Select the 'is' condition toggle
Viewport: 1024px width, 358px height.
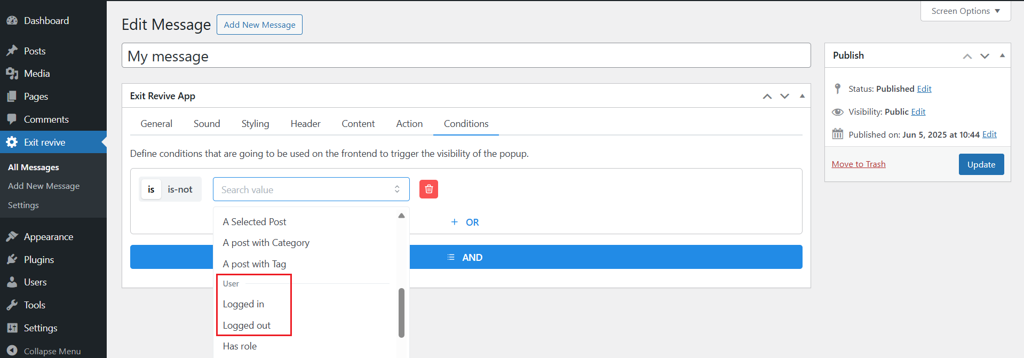click(151, 189)
